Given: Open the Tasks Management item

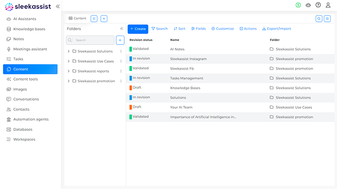Looking at the screenshot, I should [x=187, y=78].
